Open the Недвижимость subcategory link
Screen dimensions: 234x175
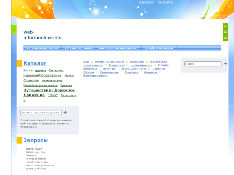point(141,65)
